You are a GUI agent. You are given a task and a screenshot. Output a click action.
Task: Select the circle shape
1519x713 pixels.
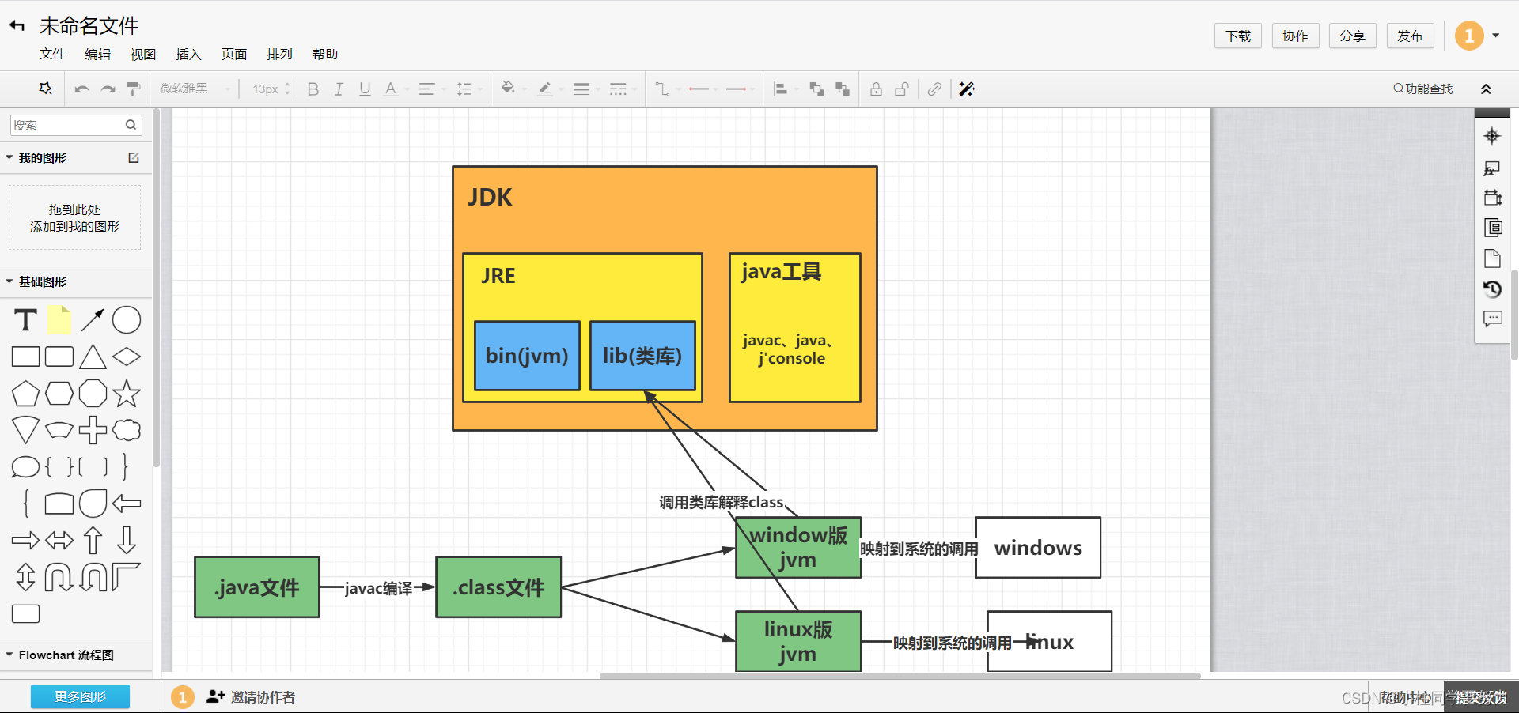pyautogui.click(x=127, y=320)
